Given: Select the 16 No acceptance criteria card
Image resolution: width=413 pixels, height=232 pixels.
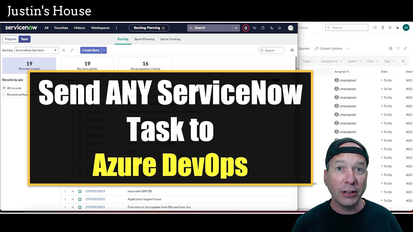Looking at the screenshot, I should point(145,65).
